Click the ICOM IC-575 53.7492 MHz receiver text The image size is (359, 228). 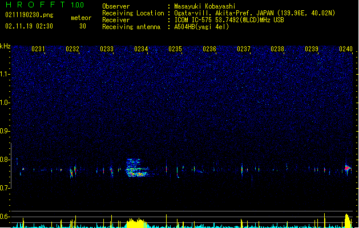click(229, 20)
